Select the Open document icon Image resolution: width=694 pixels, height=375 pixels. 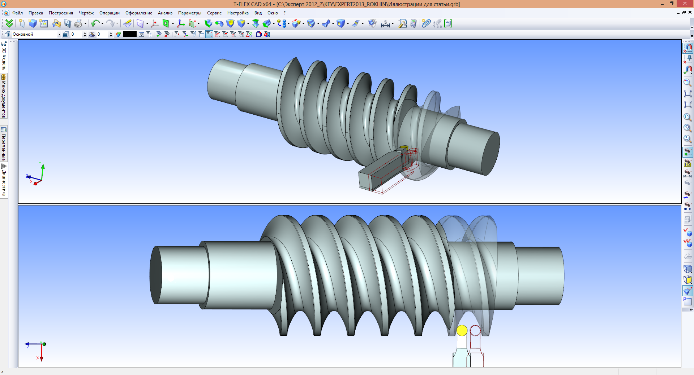56,23
